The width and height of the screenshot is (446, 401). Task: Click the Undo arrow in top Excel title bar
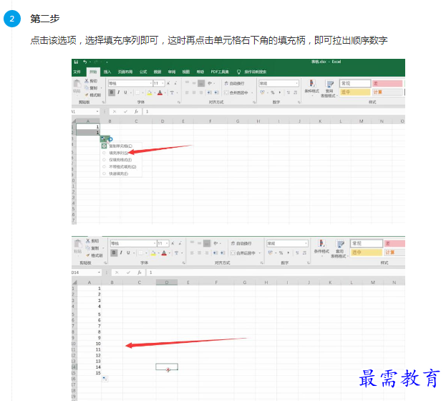[84, 62]
